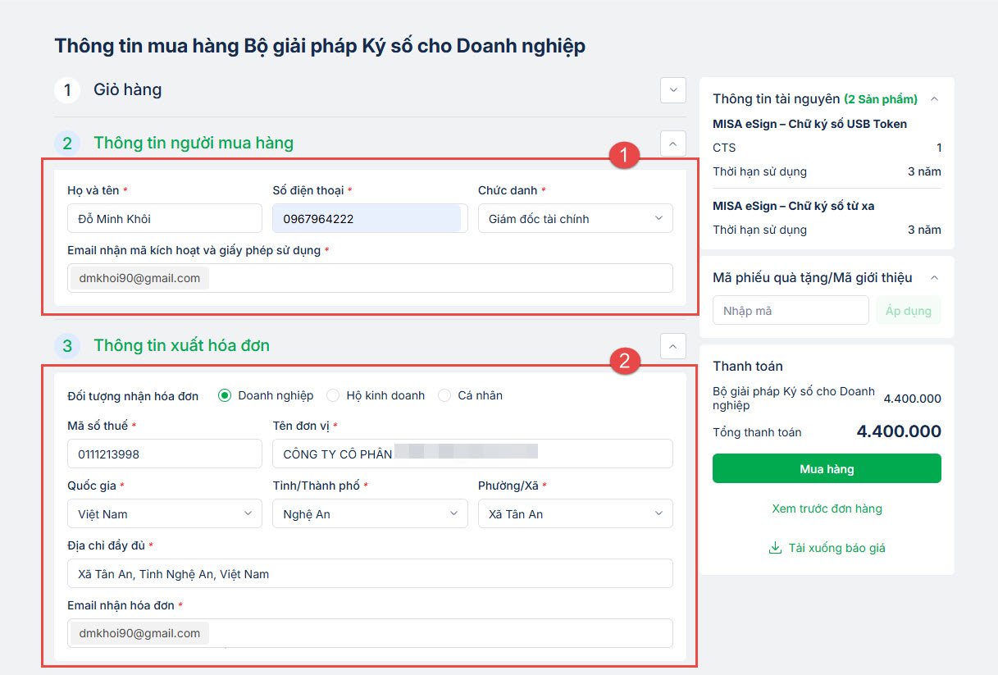Pick the Cá nhân radio option

point(444,395)
